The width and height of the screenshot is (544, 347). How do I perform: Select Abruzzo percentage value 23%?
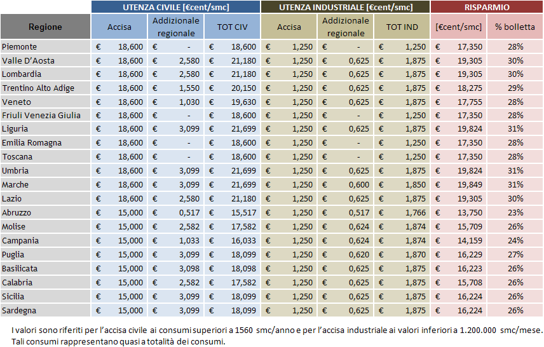coord(515,212)
